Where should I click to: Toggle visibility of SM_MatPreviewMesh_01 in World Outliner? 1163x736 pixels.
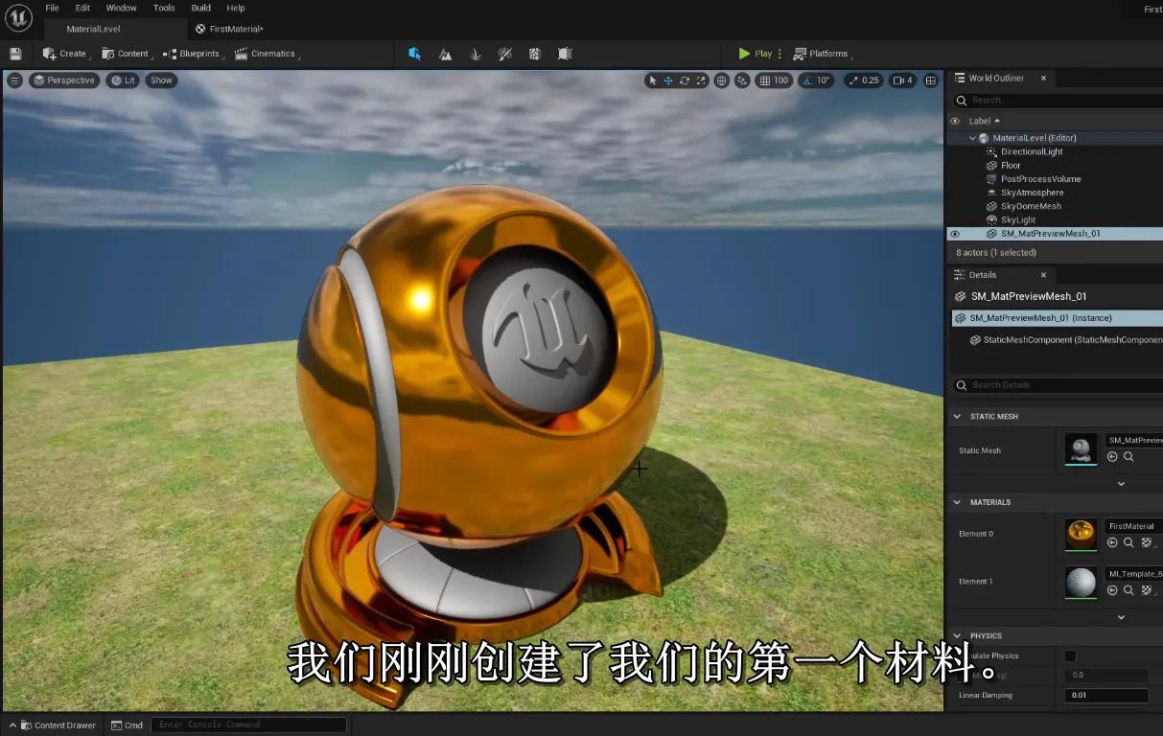tap(954, 233)
